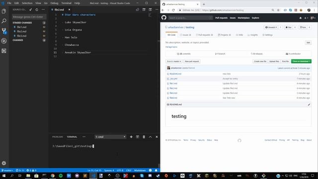Switch to the PROBLEMS panel tab

coord(58,137)
